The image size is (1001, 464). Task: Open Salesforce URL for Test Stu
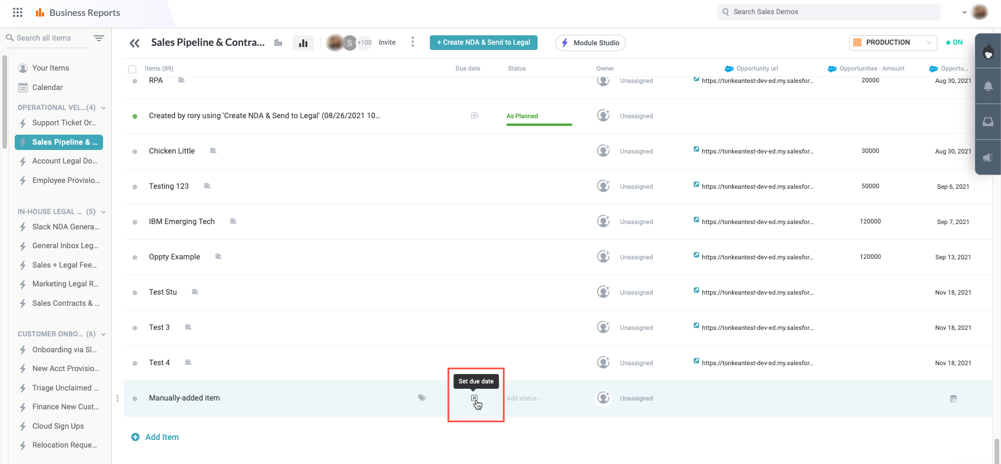pos(758,292)
